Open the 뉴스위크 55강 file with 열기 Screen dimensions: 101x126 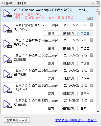click(x=51, y=64)
